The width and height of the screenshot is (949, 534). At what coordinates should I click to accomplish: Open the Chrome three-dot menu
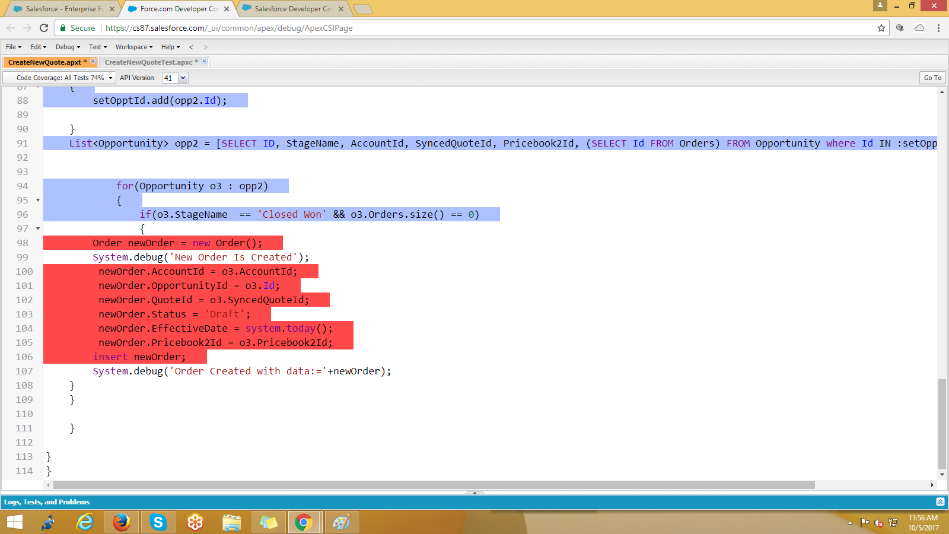pos(938,28)
